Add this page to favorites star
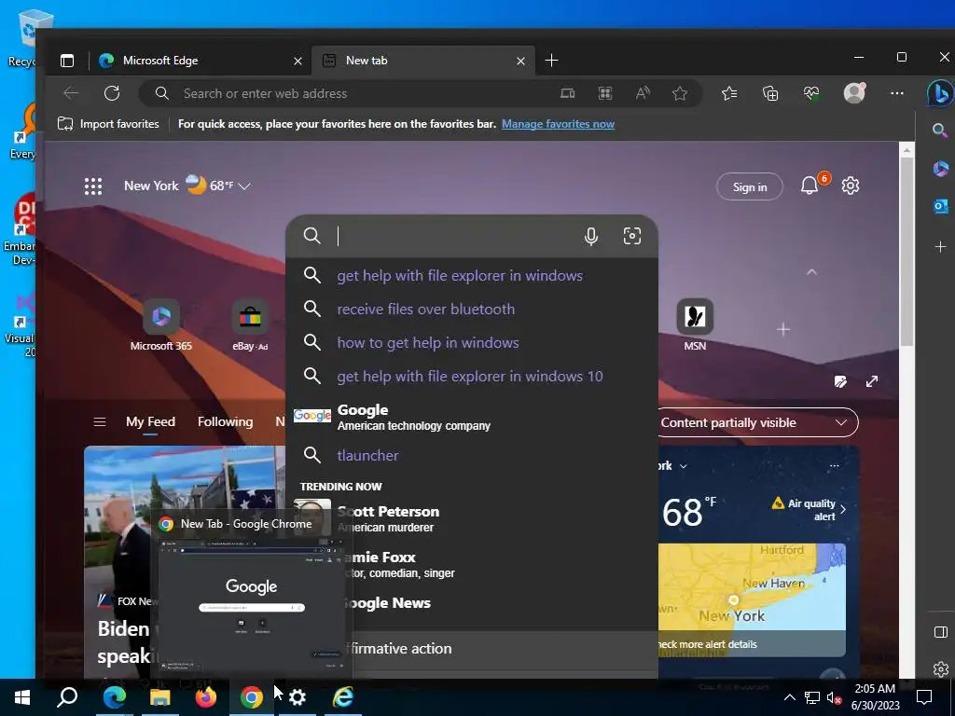 680,93
